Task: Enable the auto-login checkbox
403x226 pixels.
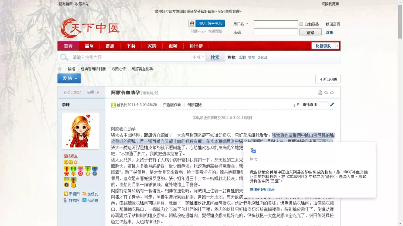Action: (301, 24)
